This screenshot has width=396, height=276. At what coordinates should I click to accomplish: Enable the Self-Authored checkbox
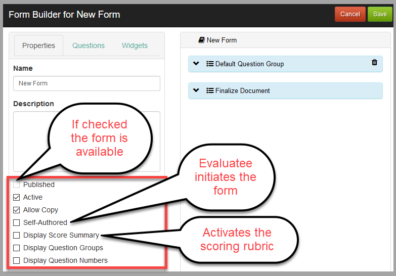coord(16,222)
